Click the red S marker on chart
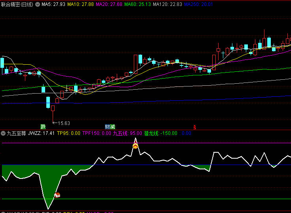Screen dimensions: 291x213 coord(195,127)
